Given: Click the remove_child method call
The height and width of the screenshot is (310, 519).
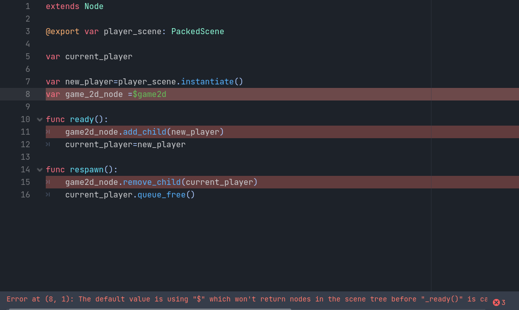Looking at the screenshot, I should pos(152,182).
